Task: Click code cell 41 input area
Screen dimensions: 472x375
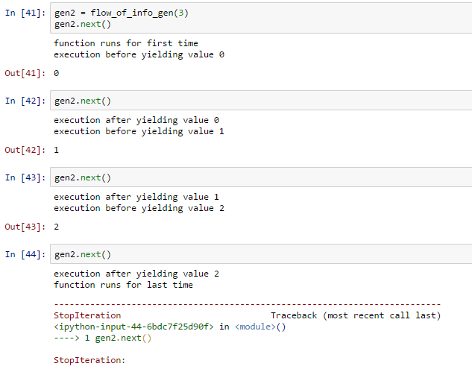Action: click(x=261, y=18)
